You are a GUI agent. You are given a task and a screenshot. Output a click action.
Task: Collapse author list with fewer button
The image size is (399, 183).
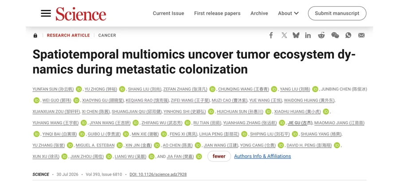(219, 156)
